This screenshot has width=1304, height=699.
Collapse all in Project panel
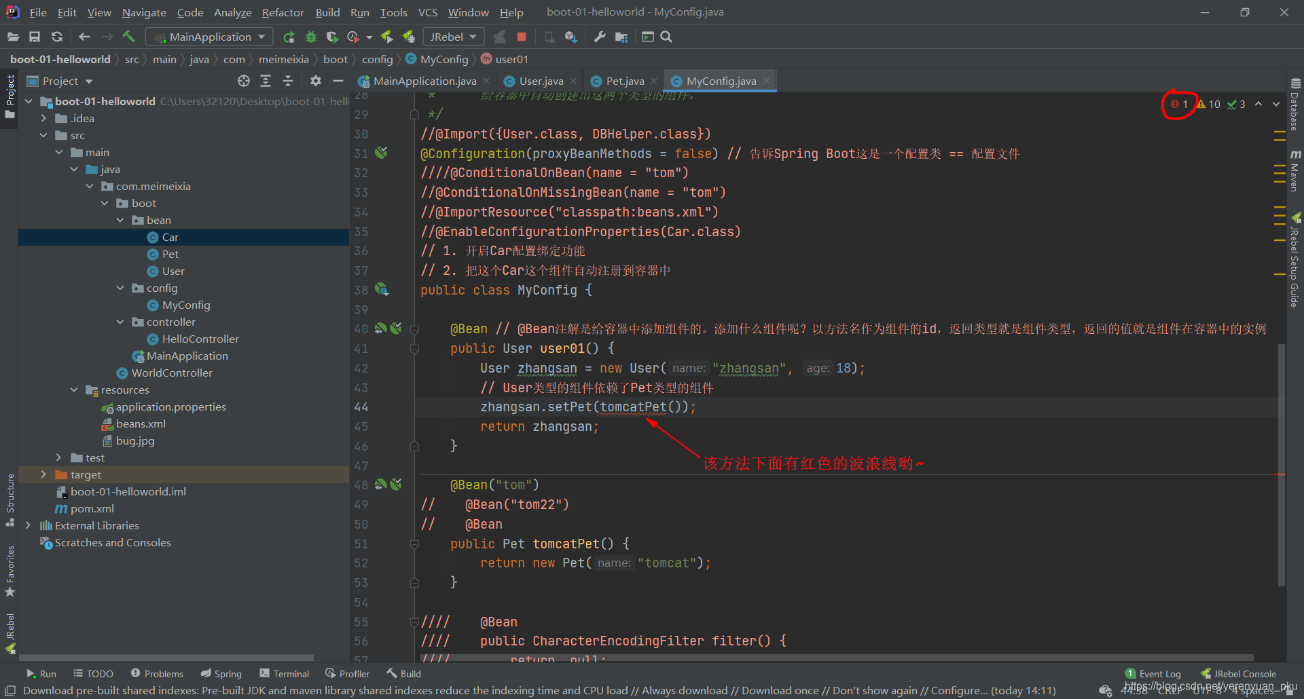tap(288, 81)
